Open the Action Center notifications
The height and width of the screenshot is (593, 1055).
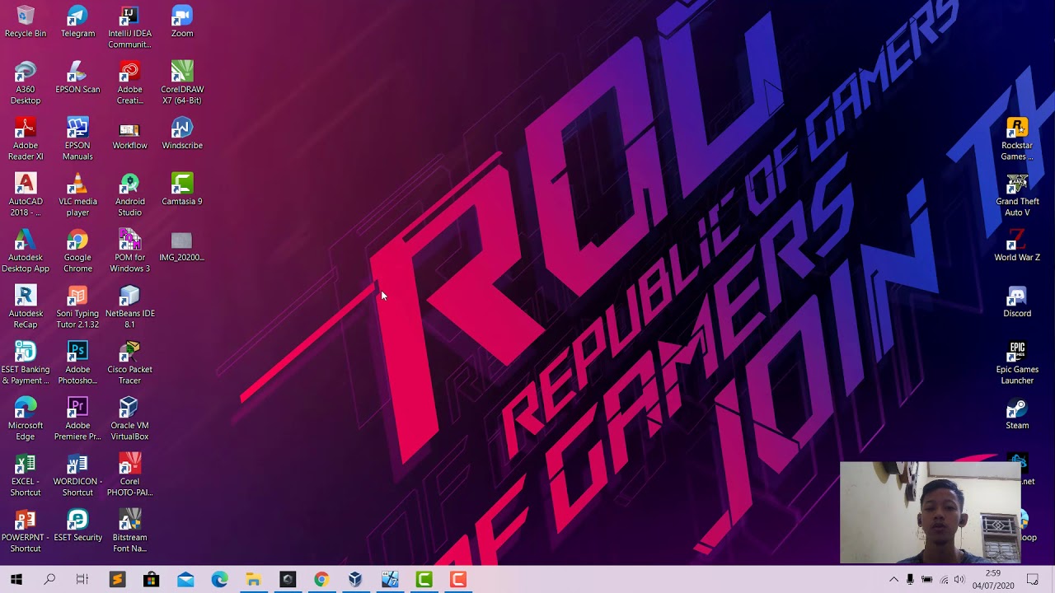[x=1033, y=580]
